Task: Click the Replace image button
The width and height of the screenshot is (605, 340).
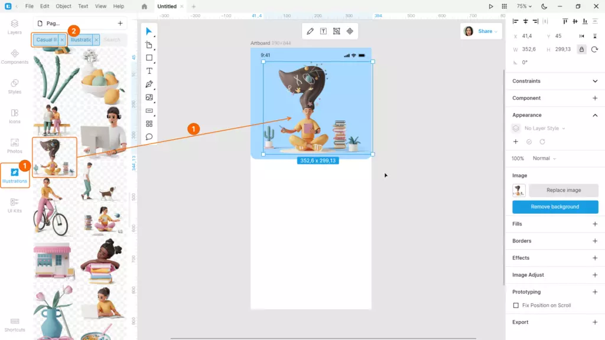Action: point(563,190)
